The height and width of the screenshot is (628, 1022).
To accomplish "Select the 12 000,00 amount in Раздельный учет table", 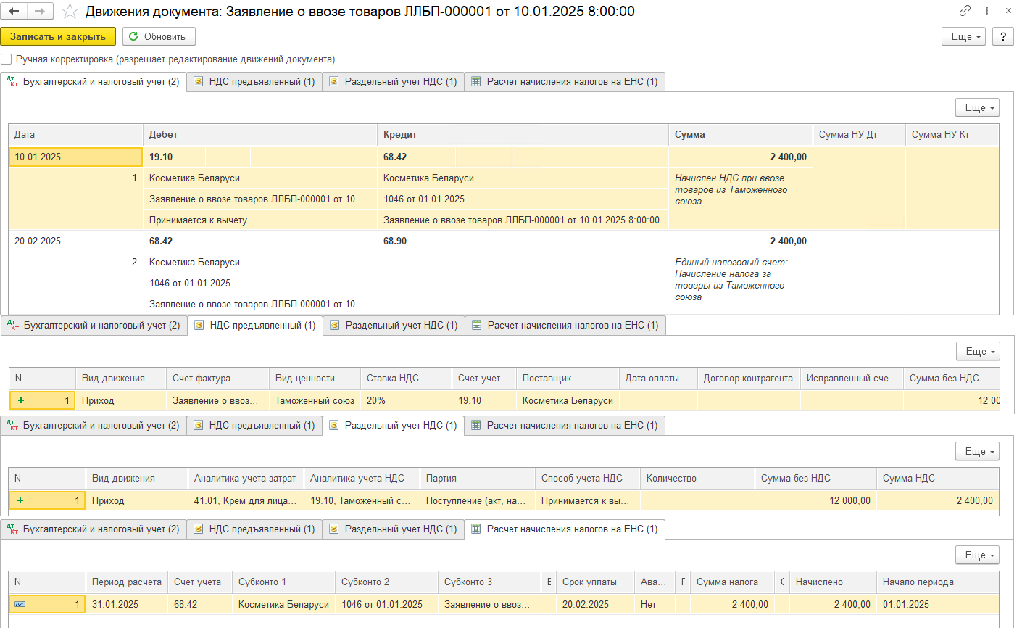I will pyautogui.click(x=815, y=501).
